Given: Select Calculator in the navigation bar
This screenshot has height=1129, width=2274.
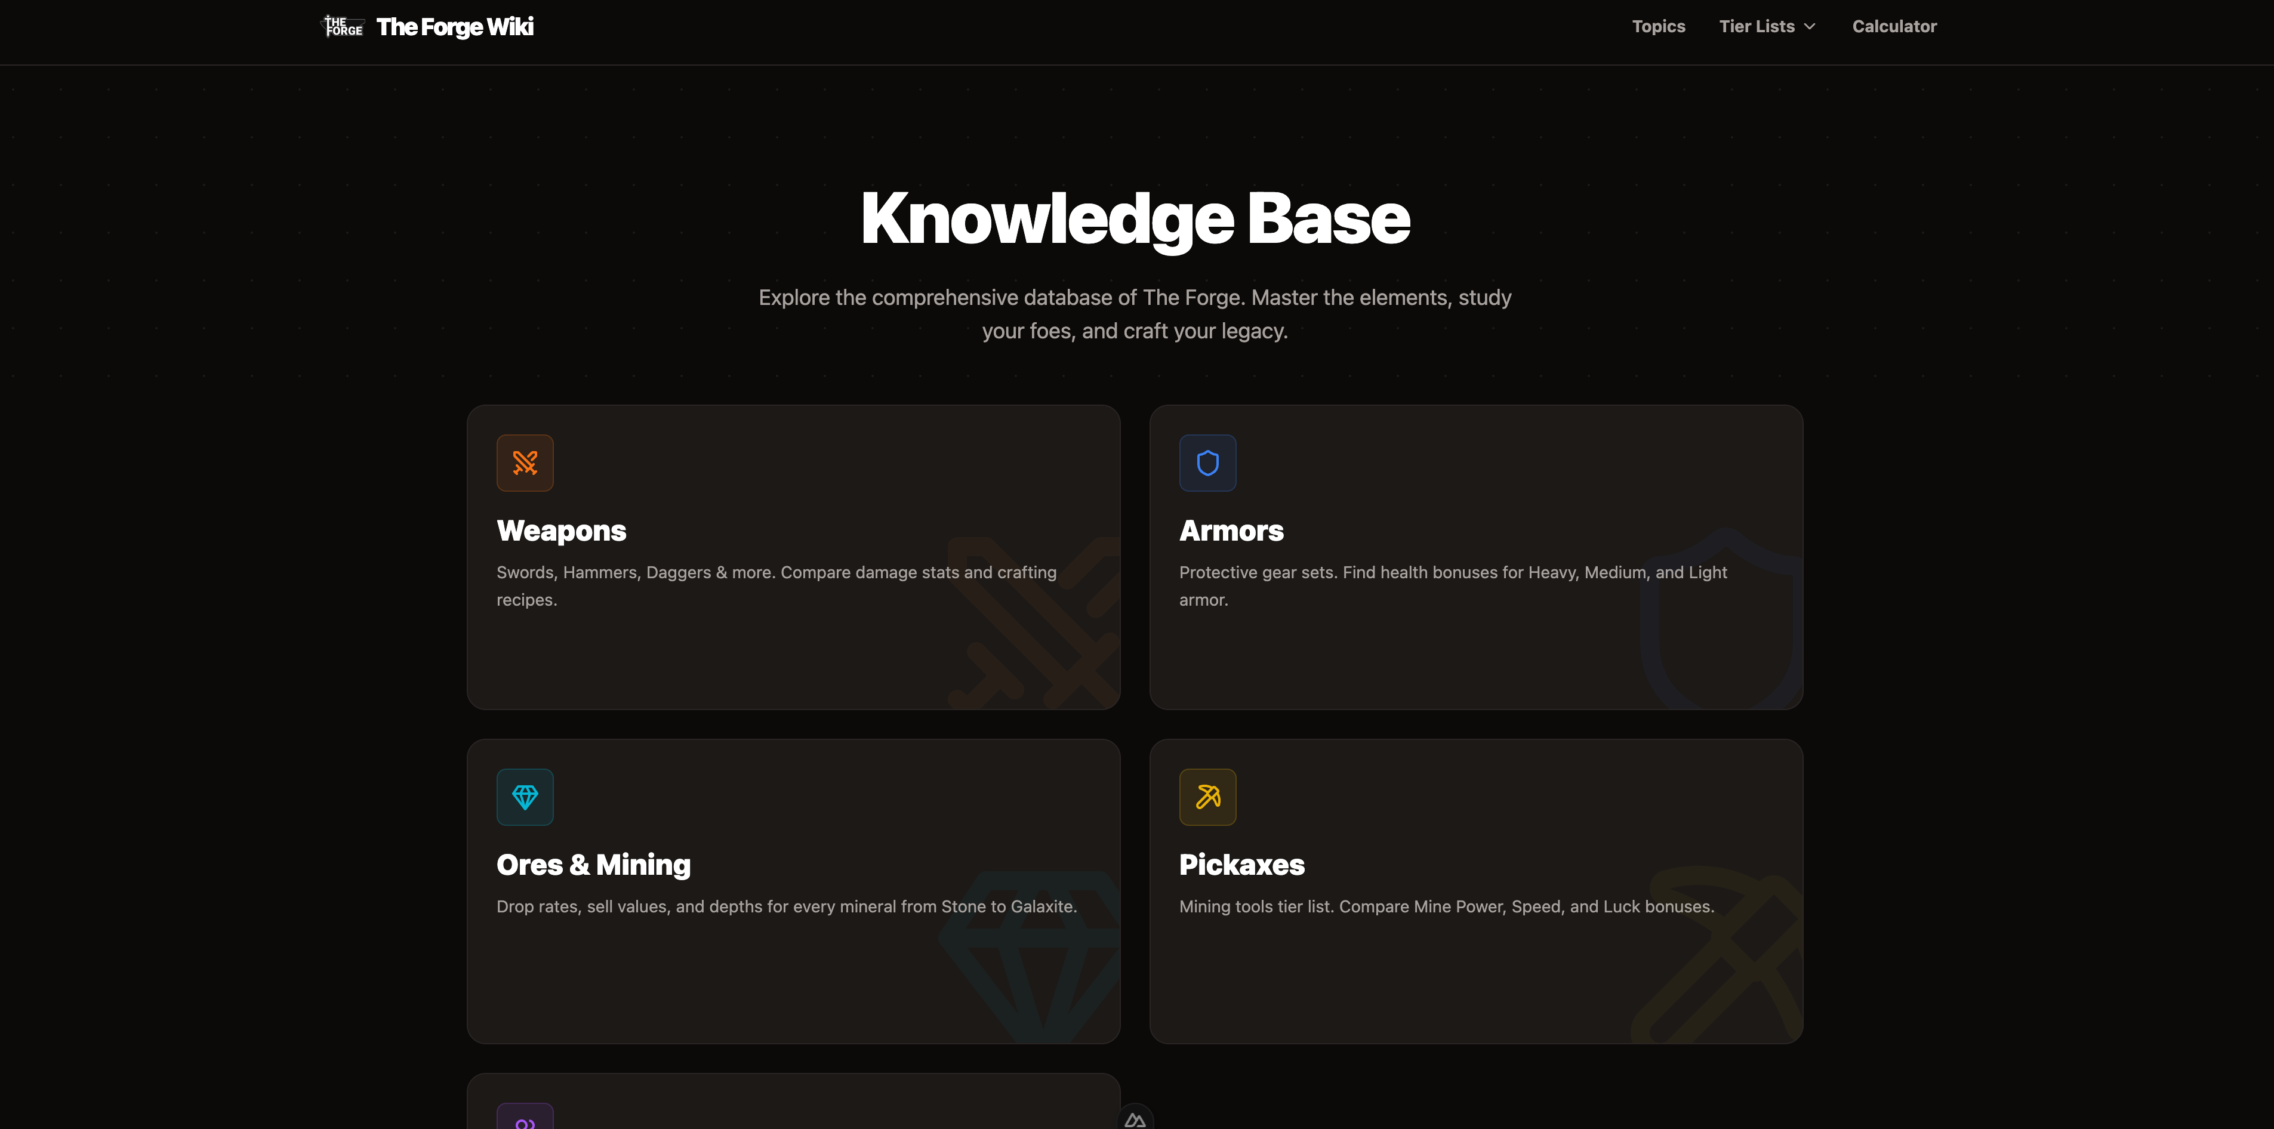Looking at the screenshot, I should 1894,26.
